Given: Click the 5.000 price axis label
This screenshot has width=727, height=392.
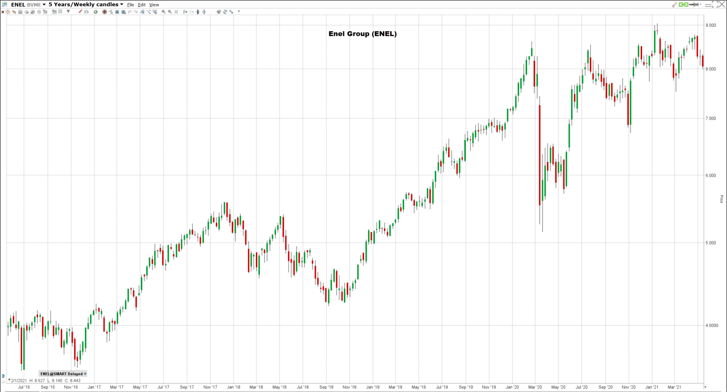Looking at the screenshot, I should [711, 243].
